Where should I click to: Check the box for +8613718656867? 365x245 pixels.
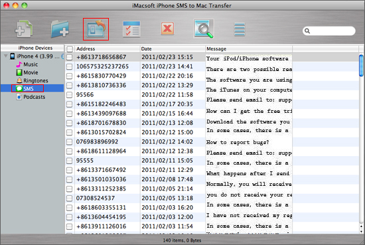(x=70, y=57)
